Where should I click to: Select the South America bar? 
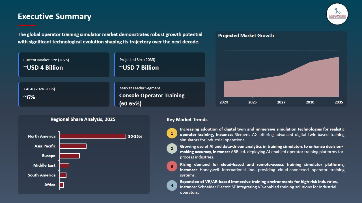(63, 175)
